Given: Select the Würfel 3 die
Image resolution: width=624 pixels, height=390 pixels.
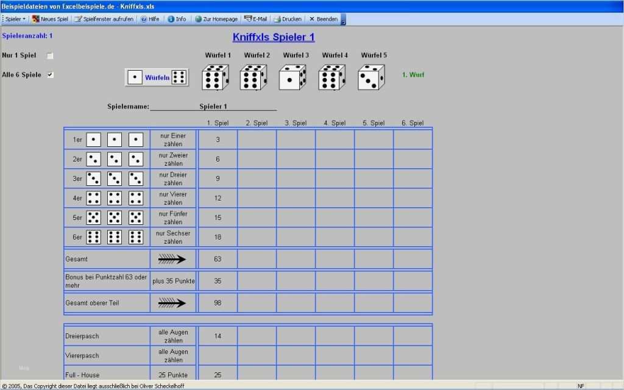Looking at the screenshot, I should [x=292, y=77].
